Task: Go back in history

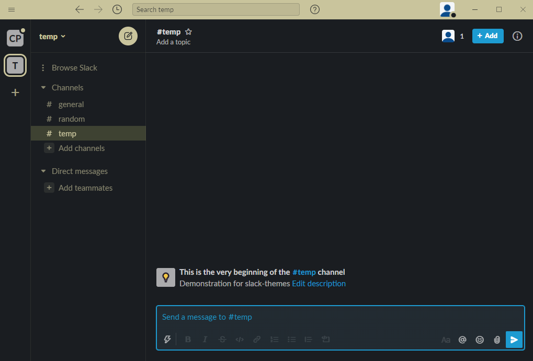Action: [80, 9]
